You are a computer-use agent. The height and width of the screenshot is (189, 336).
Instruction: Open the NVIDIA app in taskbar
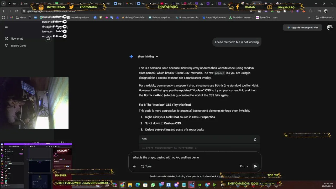coord(199,185)
